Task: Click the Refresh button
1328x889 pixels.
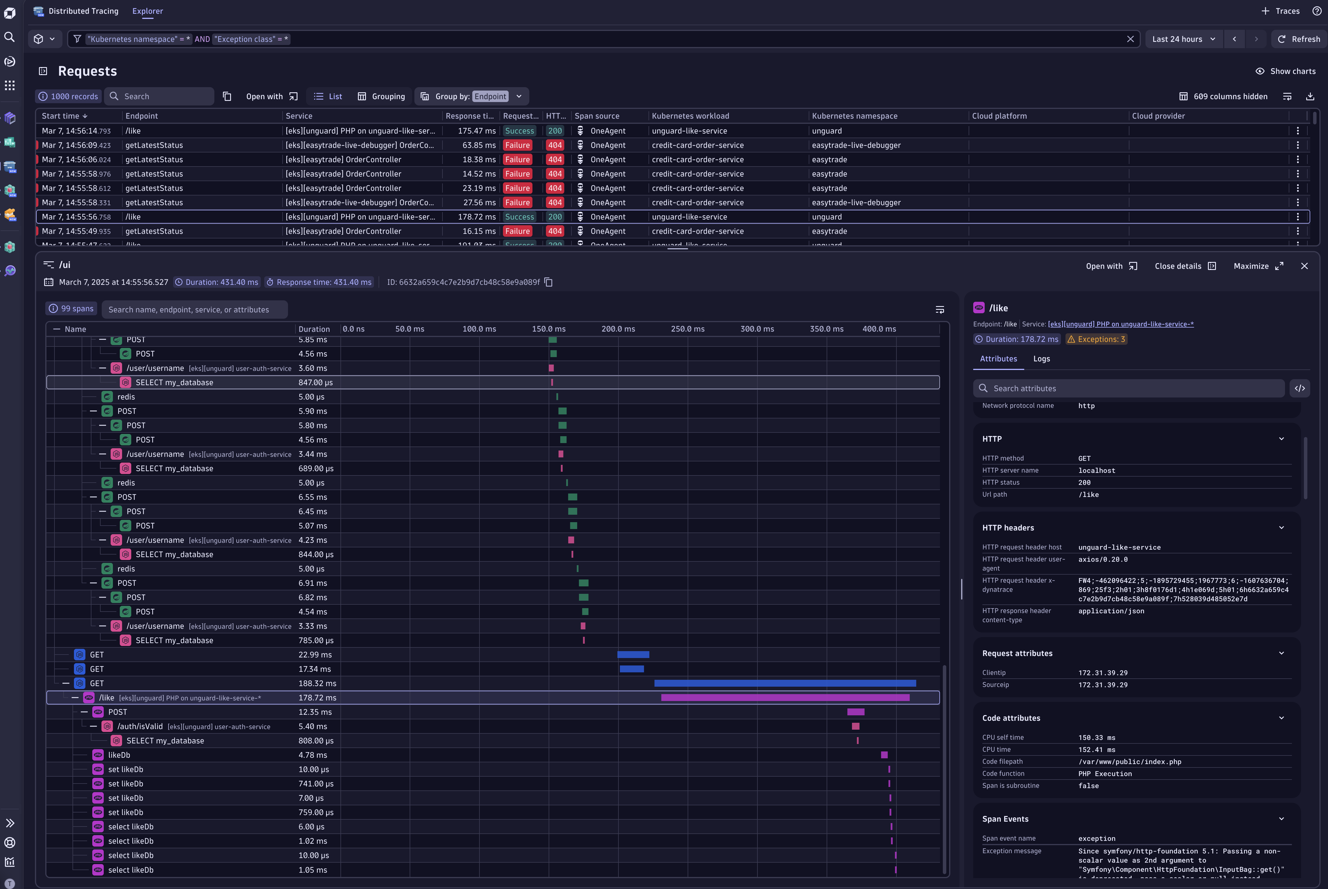Action: [1299, 39]
